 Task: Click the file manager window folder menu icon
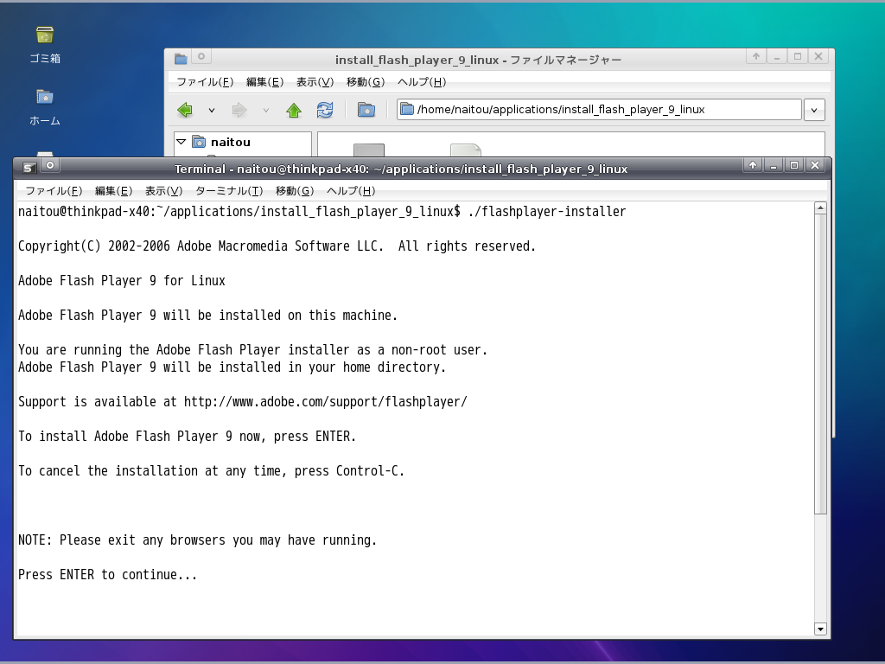(x=181, y=59)
